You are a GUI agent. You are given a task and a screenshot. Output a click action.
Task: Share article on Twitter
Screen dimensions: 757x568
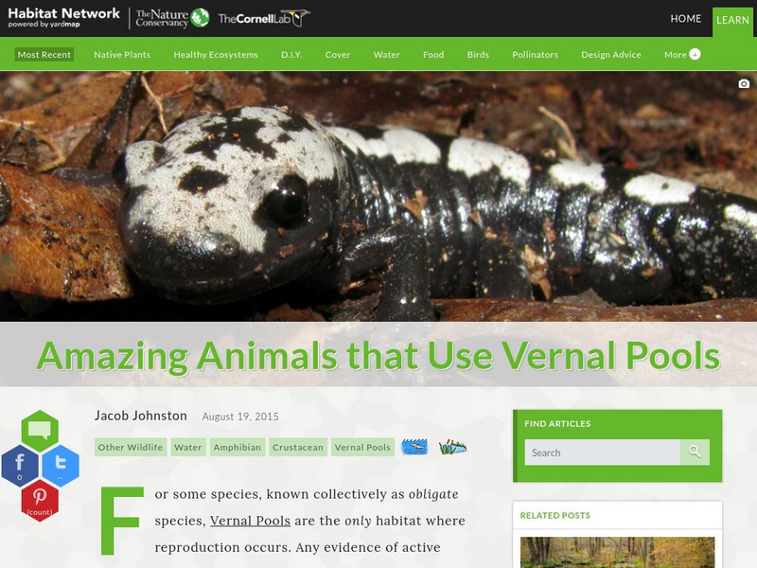pos(61,465)
